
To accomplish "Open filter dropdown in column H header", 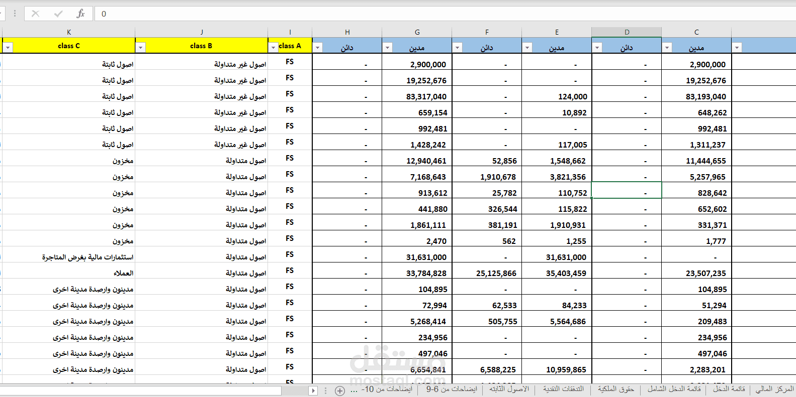I will click(x=318, y=48).
